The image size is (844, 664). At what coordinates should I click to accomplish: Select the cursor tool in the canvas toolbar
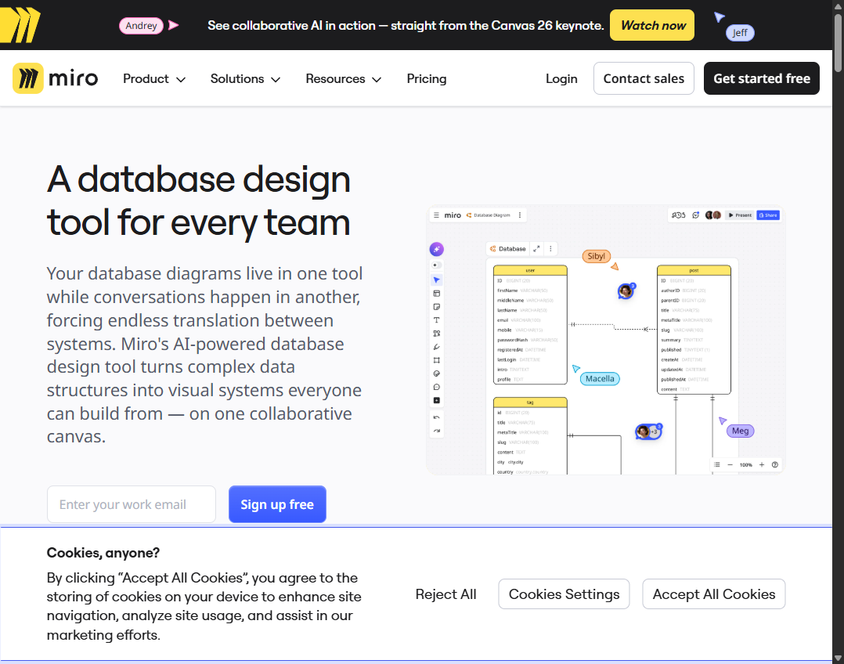click(437, 280)
